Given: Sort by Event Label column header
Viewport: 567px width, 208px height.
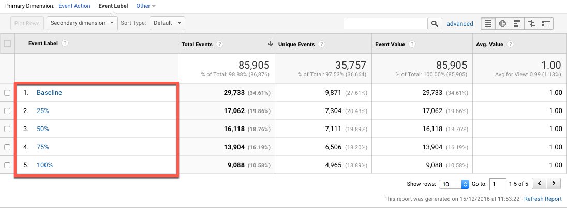Looking at the screenshot, I should tap(43, 43).
